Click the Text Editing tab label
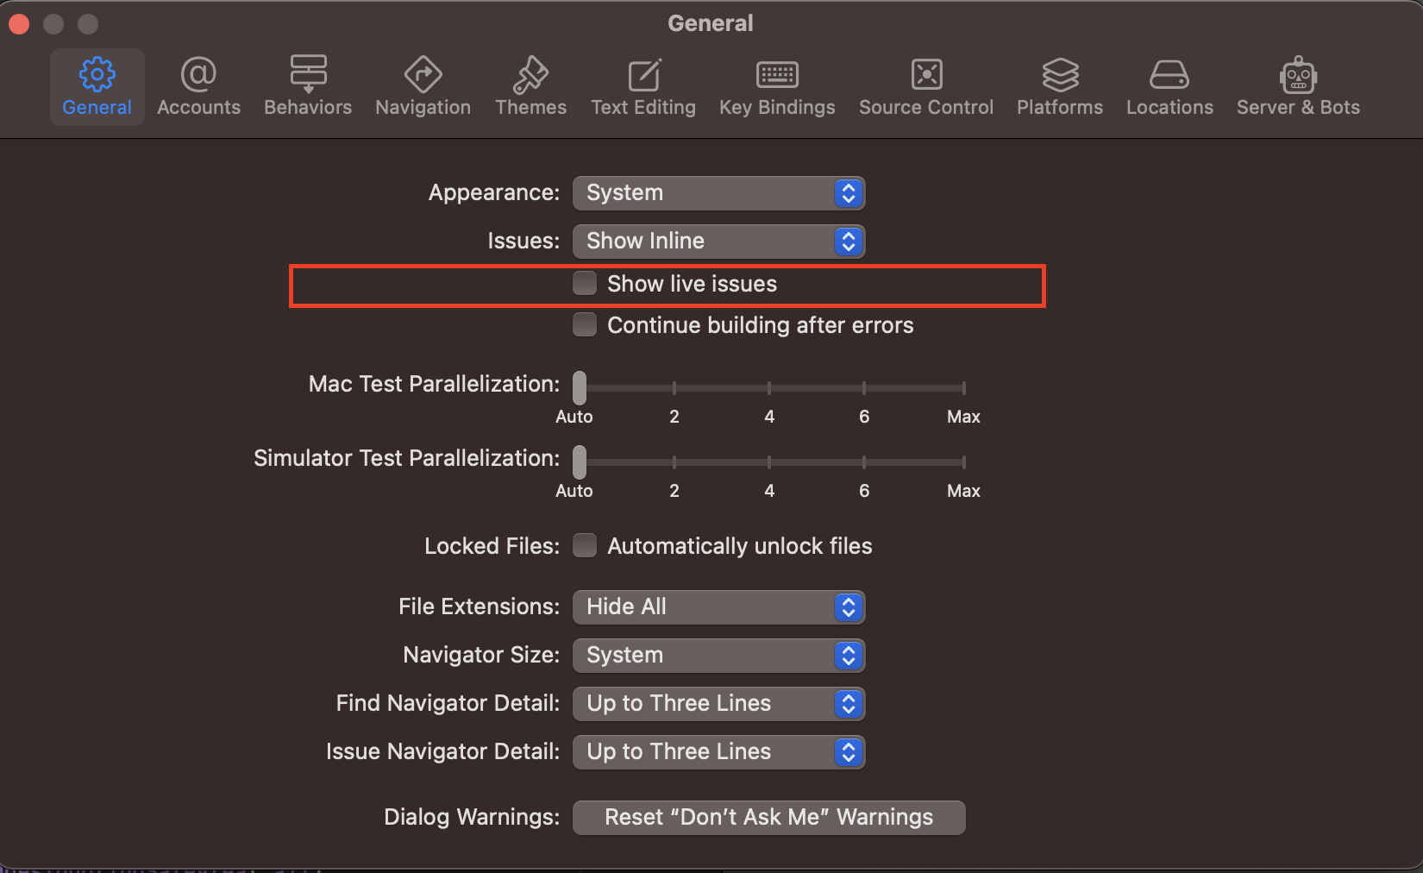The width and height of the screenshot is (1423, 873). 643,107
